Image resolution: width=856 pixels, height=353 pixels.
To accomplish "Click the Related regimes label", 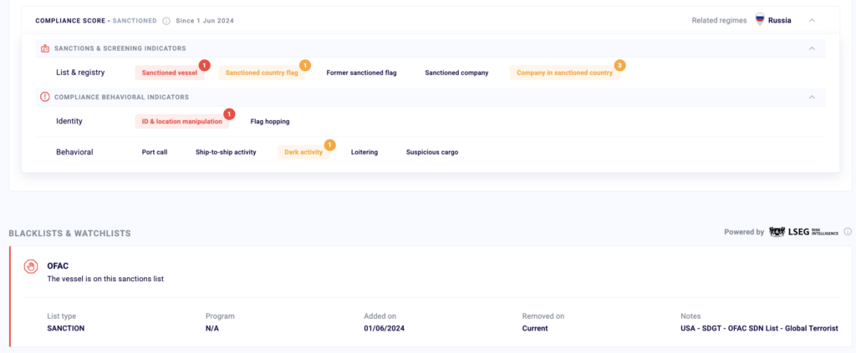I will pos(719,20).
